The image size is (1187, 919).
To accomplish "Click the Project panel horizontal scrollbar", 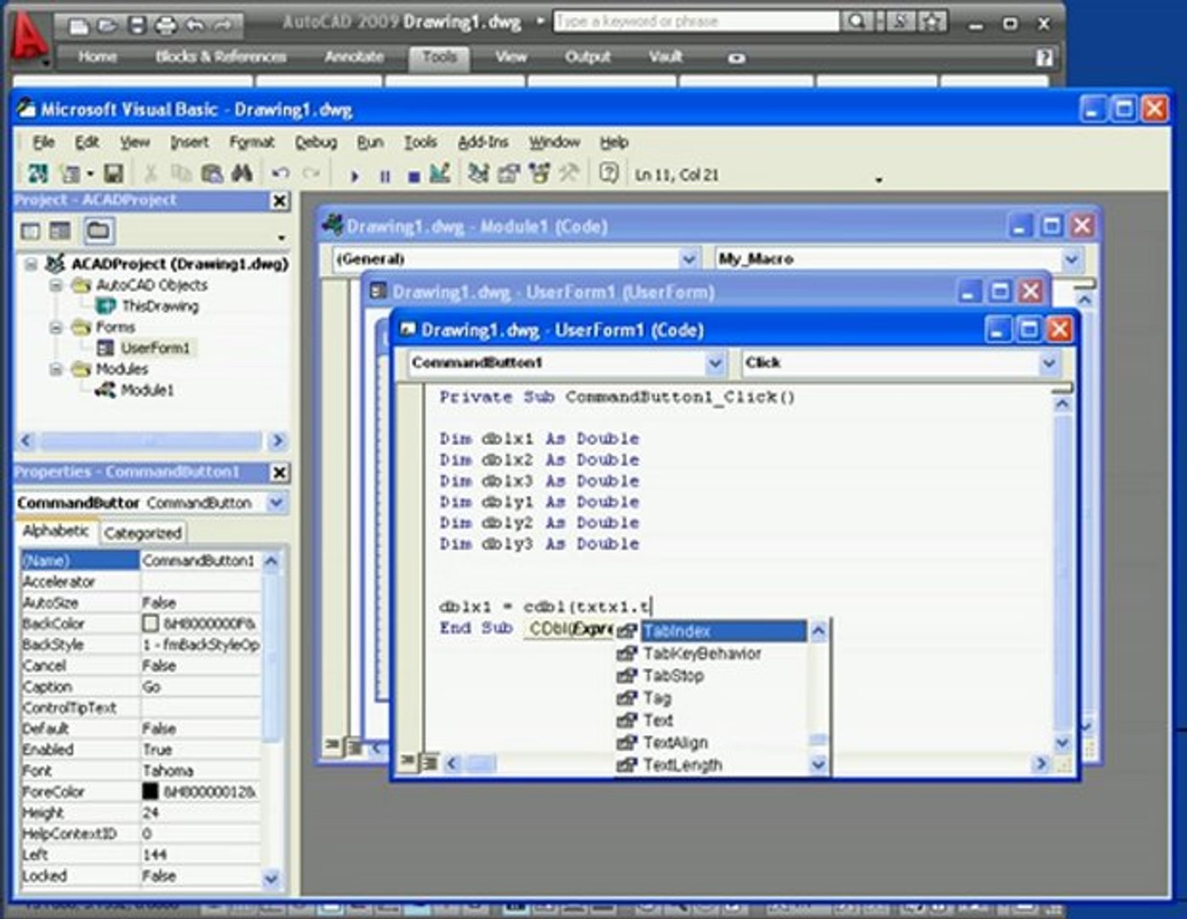I will pyautogui.click(x=151, y=441).
